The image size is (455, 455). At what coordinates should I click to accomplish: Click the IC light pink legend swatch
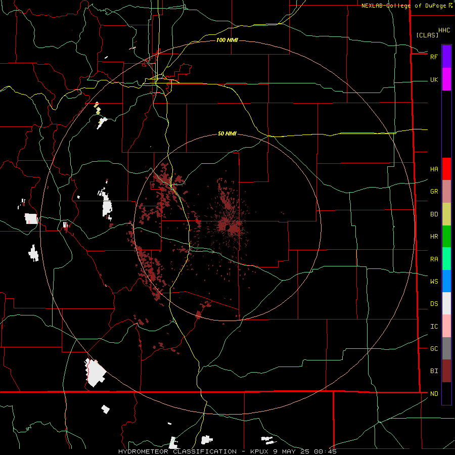(x=446, y=326)
